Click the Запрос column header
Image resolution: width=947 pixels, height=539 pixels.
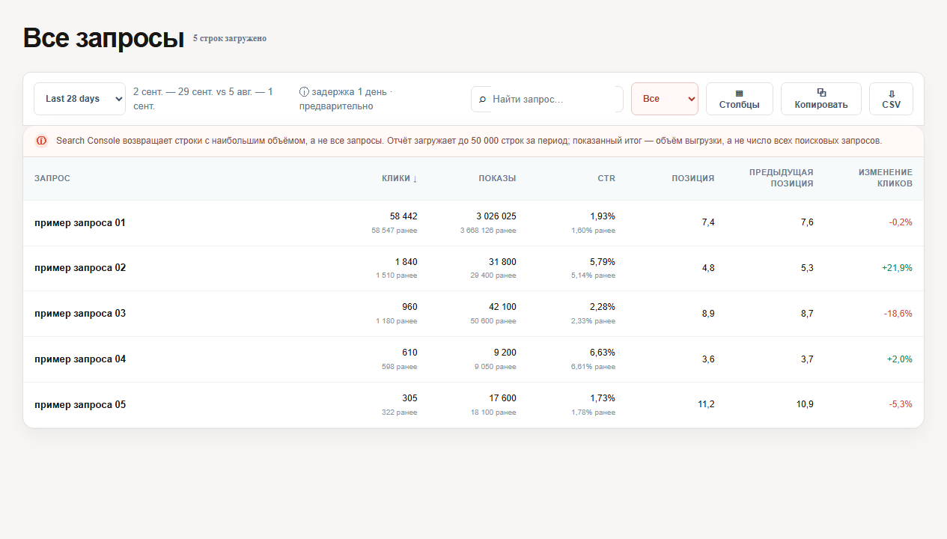click(x=52, y=178)
